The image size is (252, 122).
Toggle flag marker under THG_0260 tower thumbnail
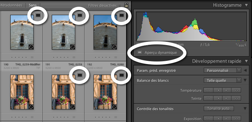(x=115, y=57)
